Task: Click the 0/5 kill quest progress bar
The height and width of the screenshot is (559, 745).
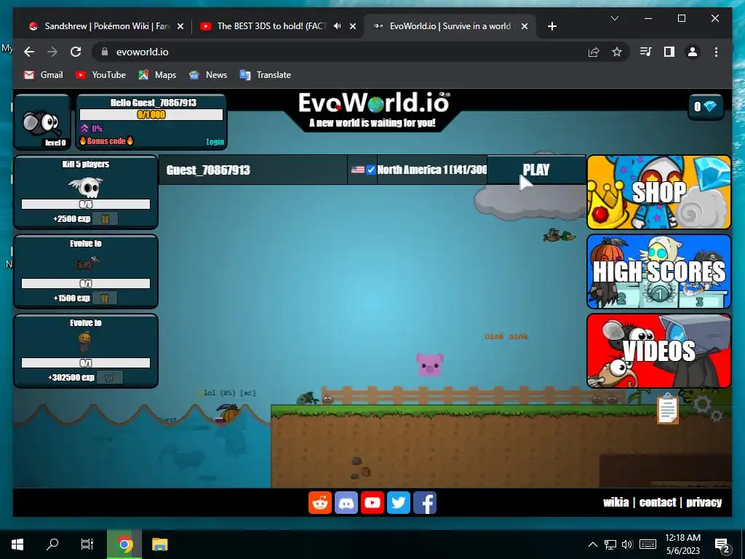Action: [x=86, y=205]
